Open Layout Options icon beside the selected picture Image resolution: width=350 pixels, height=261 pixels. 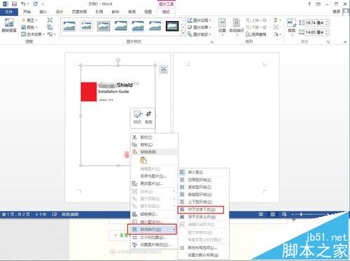click(164, 70)
